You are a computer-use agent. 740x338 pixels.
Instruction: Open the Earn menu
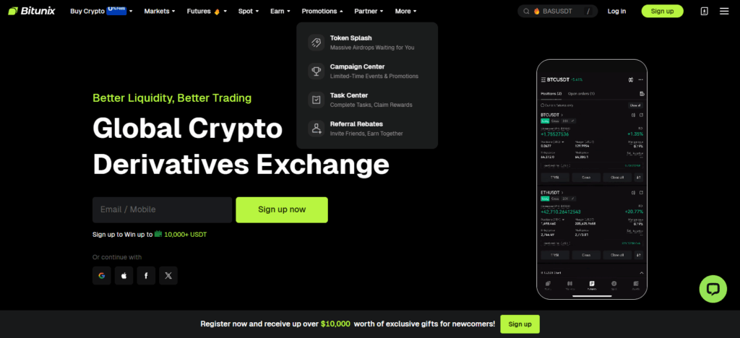coord(280,11)
